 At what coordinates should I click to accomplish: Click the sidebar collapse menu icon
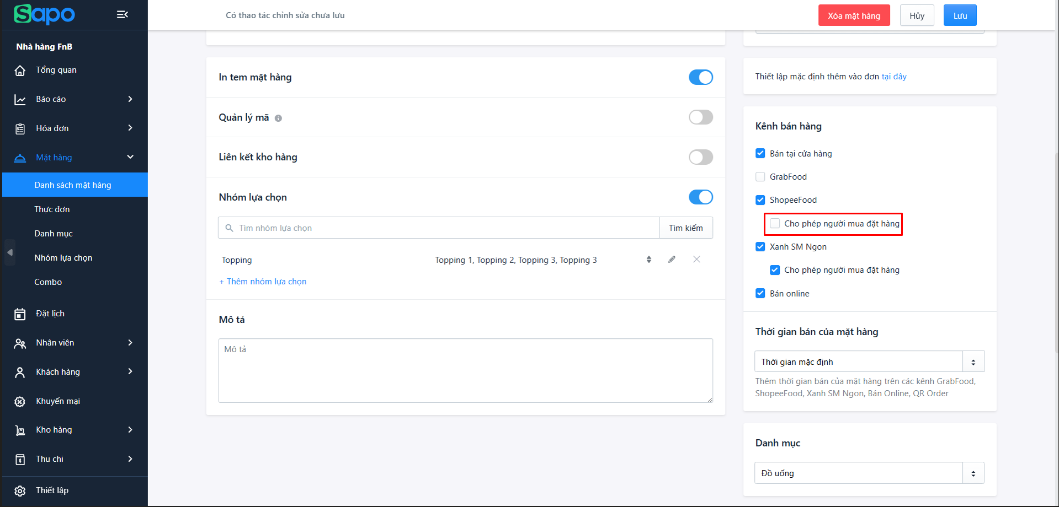(x=123, y=14)
